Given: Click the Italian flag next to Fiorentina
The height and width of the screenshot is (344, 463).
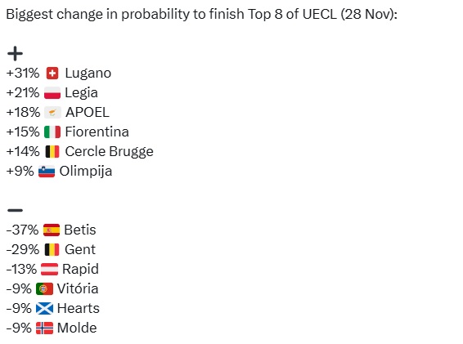Looking at the screenshot, I should [x=52, y=132].
